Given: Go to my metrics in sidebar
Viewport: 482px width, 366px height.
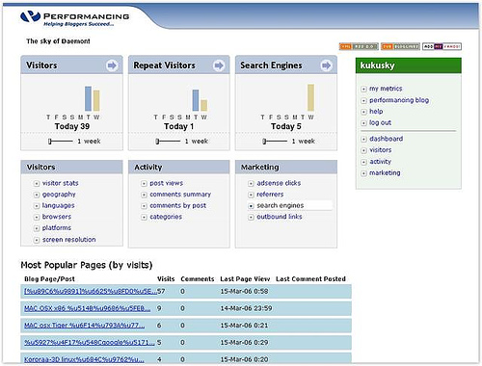Looking at the screenshot, I should click(386, 89).
